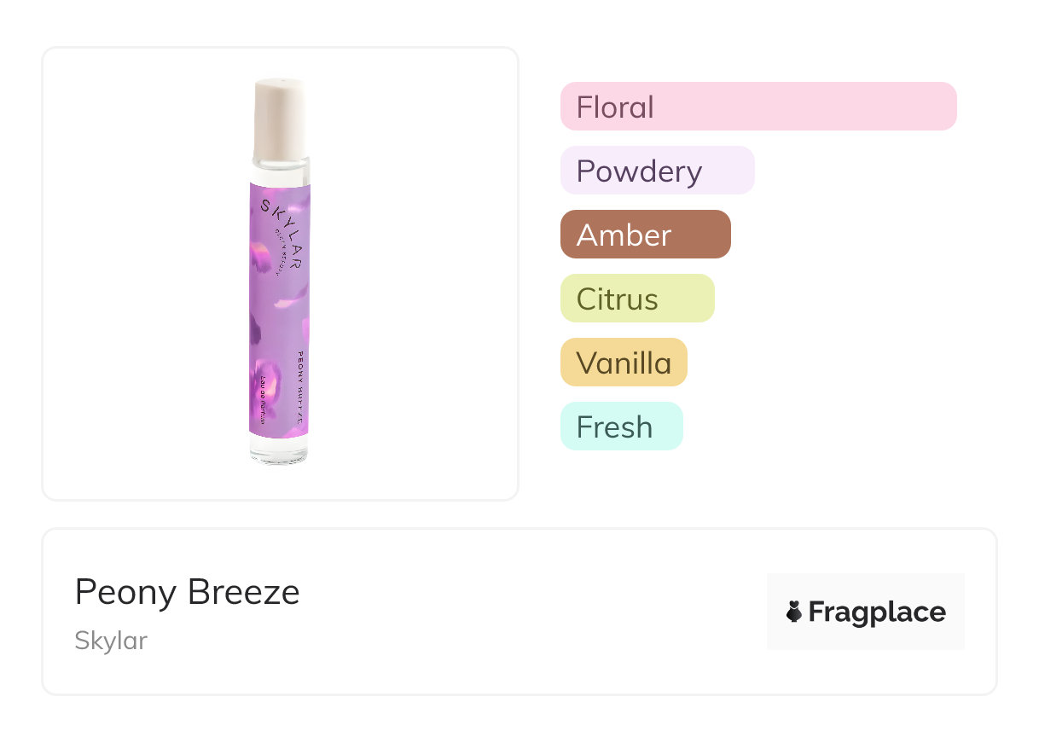Image resolution: width=1039 pixels, height=737 pixels.
Task: Select the Floral accord bar
Action: point(757,107)
